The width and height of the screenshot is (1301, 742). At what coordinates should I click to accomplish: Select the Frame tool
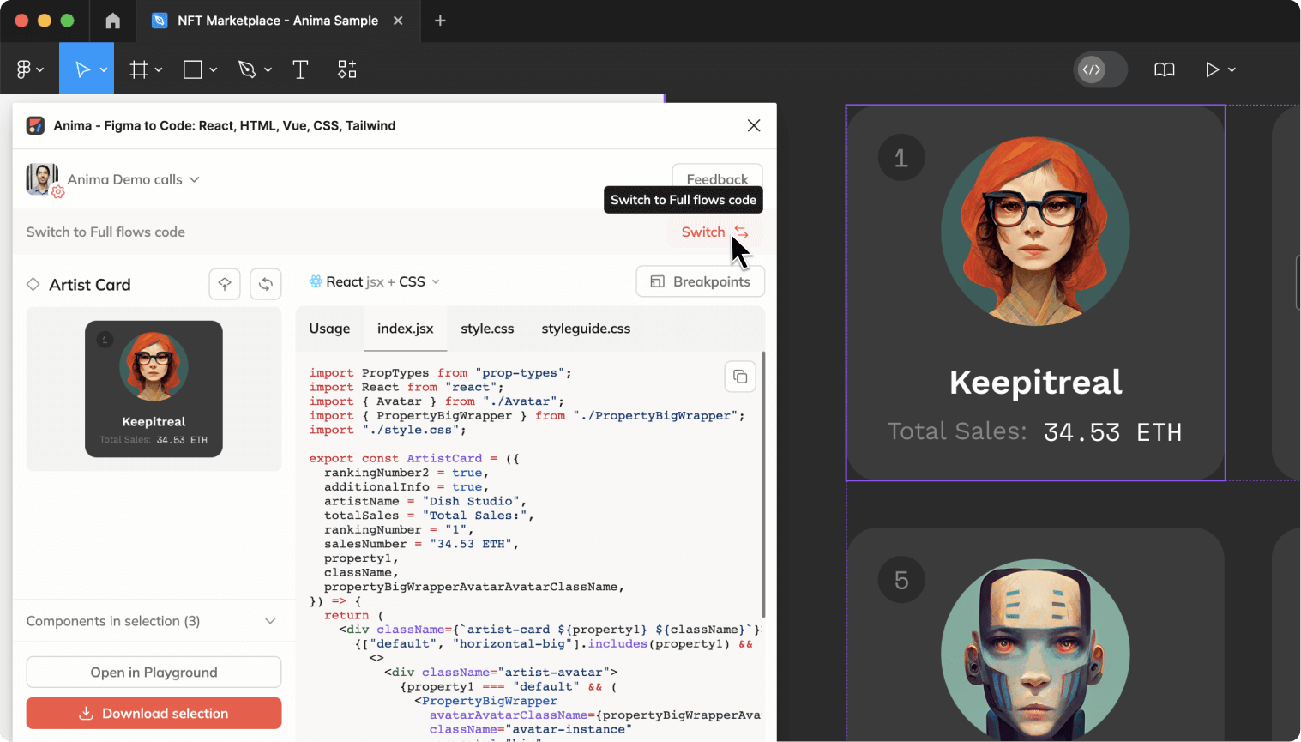[x=139, y=69]
